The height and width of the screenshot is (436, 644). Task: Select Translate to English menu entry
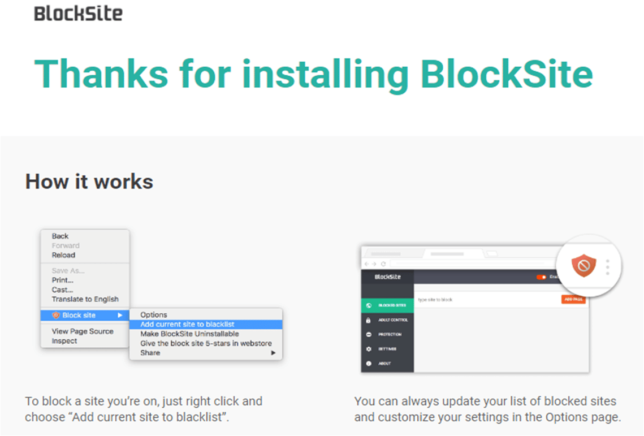click(85, 299)
